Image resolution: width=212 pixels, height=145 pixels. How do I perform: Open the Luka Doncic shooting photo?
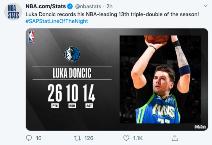click(160, 79)
